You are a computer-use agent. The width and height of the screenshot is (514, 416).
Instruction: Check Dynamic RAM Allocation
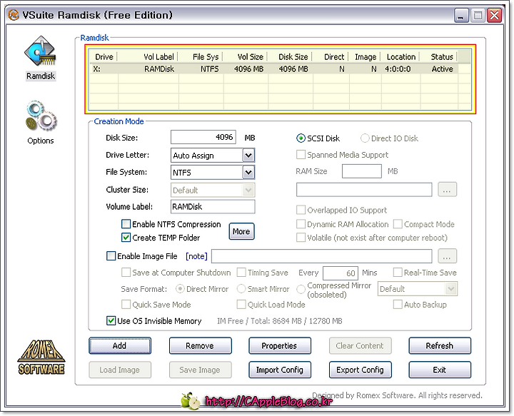301,224
